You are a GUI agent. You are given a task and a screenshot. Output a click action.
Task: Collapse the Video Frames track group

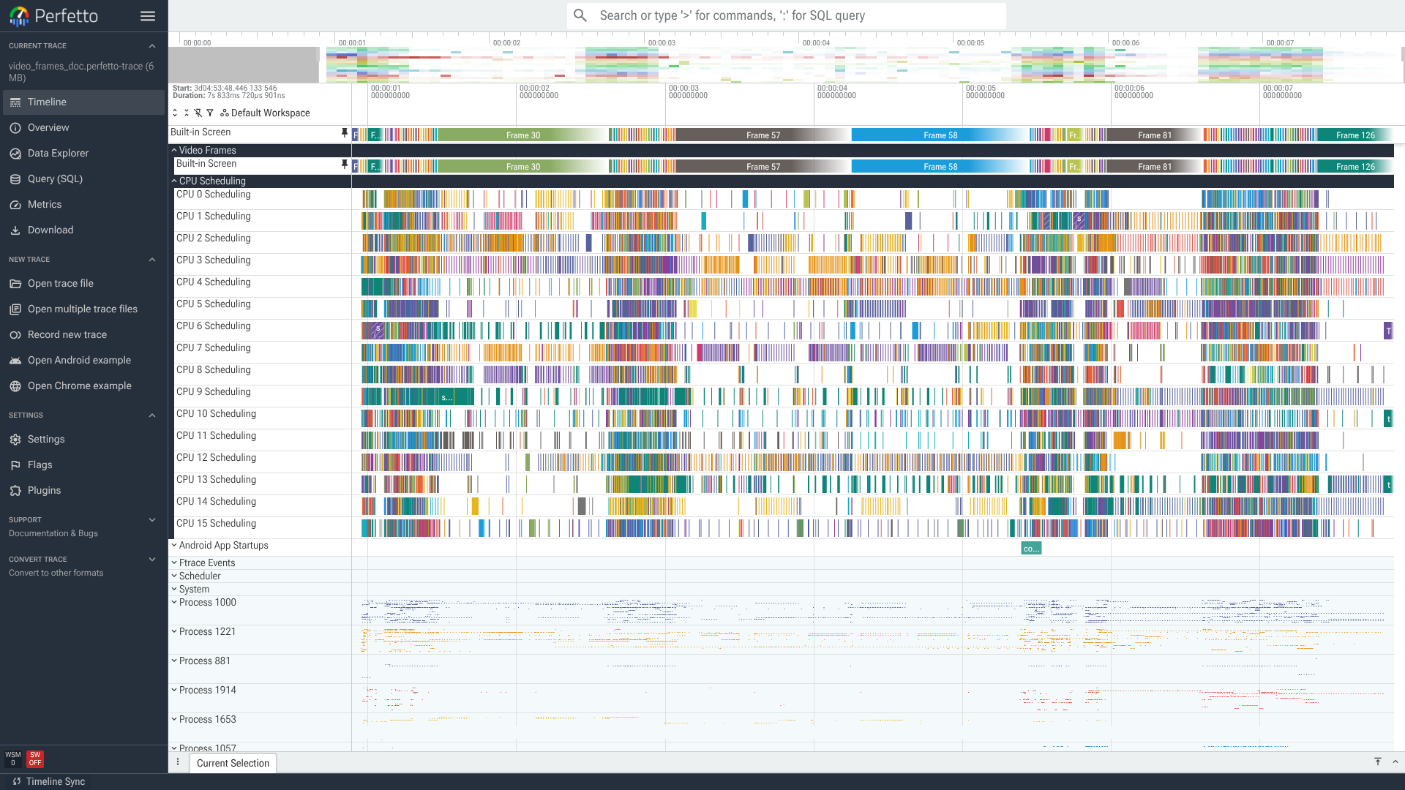(x=174, y=150)
